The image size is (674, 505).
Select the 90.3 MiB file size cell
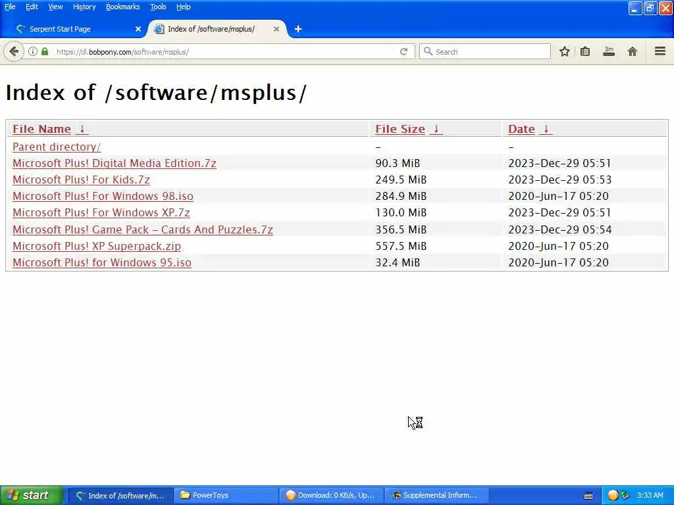pyautogui.click(x=398, y=163)
